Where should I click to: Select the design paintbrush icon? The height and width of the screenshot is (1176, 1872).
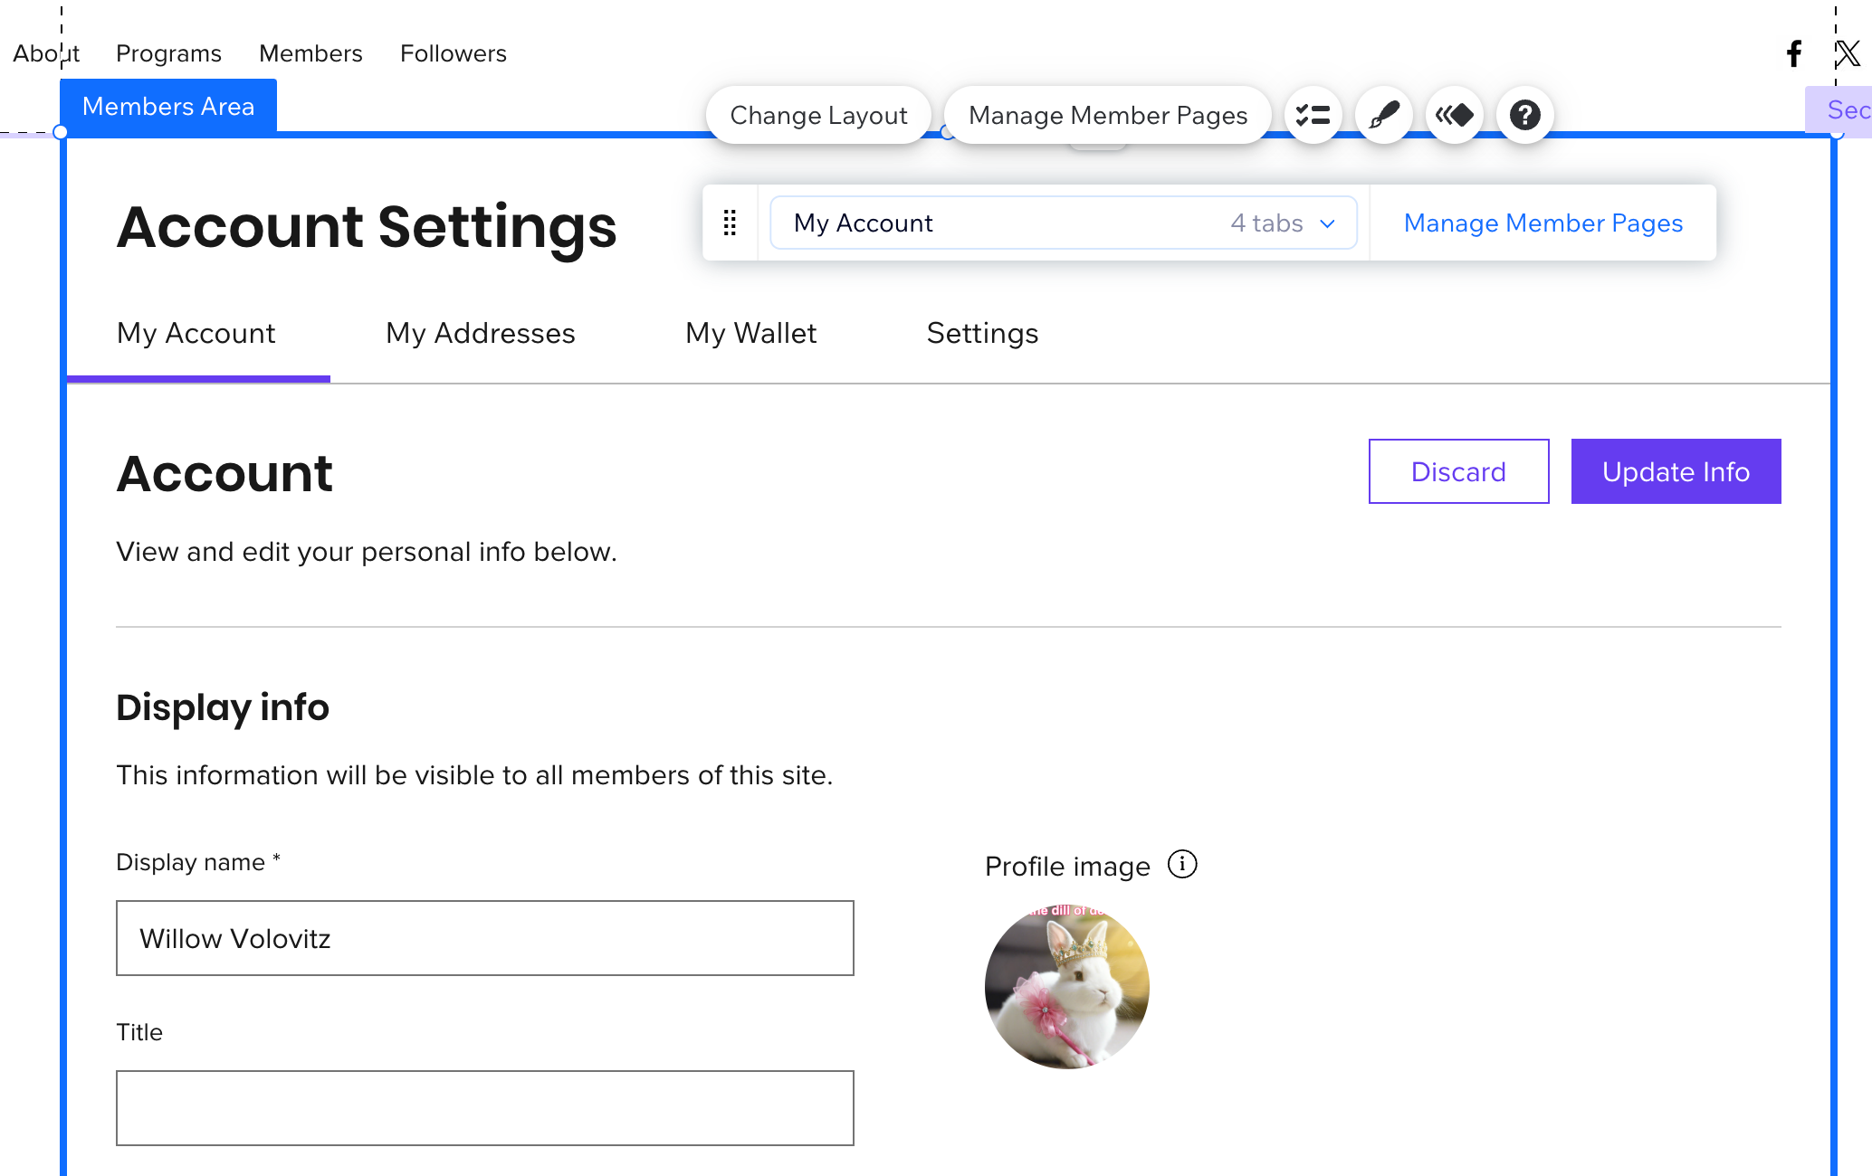(1383, 115)
